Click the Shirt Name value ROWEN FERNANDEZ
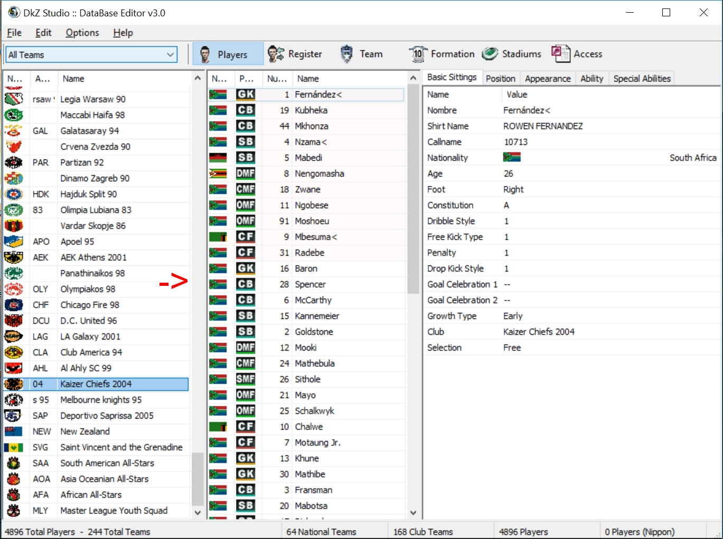Viewport: 723px width, 539px height. 543,126
